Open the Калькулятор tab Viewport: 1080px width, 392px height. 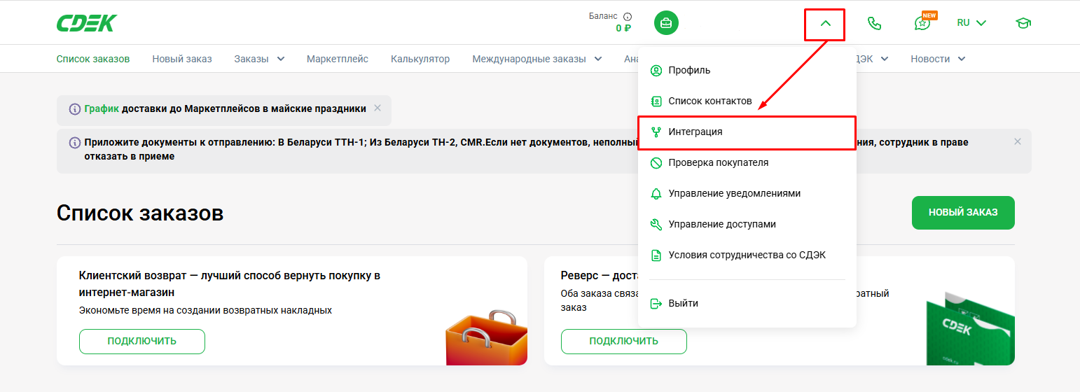420,59
